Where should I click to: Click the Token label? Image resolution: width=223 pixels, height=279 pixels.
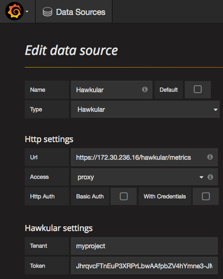(38, 266)
